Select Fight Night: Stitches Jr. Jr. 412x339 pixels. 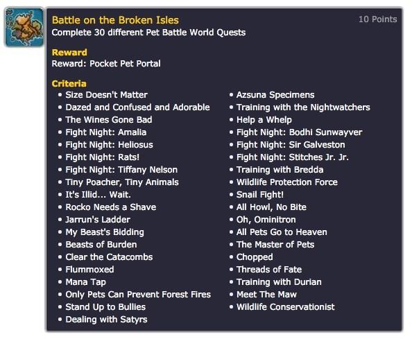(293, 157)
